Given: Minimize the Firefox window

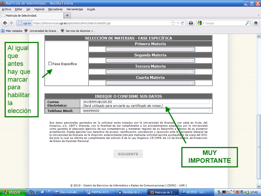Looking at the screenshot, I should point(246,3).
